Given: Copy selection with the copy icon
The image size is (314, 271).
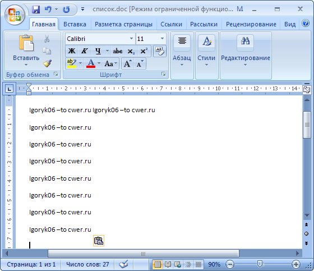Looking at the screenshot, I should 47,51.
